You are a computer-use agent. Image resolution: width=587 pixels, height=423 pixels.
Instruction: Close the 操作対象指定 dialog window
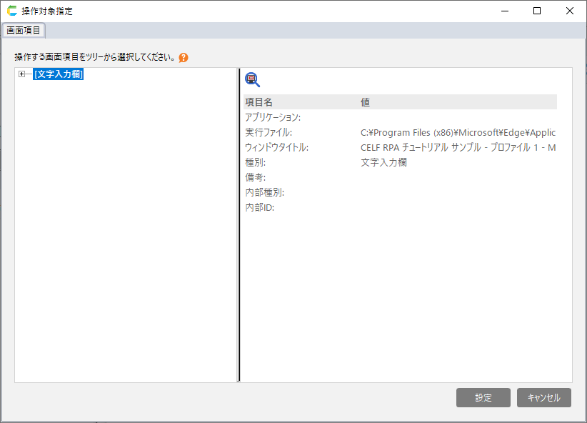(x=569, y=11)
